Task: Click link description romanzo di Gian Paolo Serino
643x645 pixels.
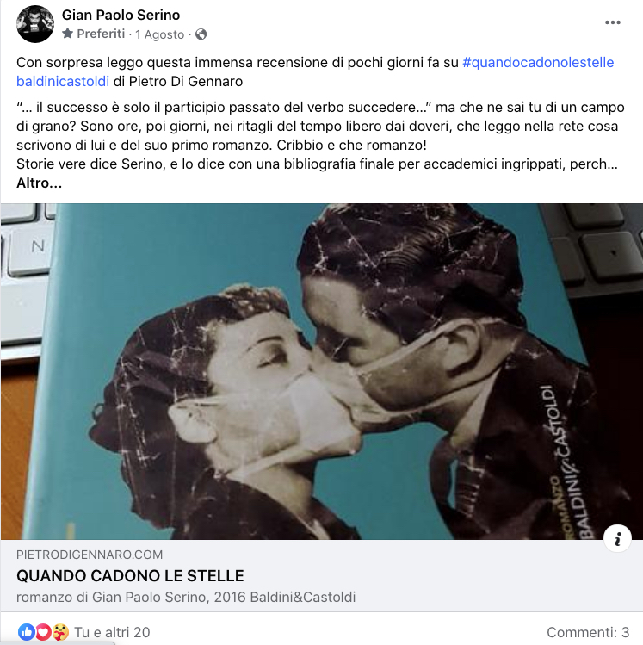Action: coord(186,597)
